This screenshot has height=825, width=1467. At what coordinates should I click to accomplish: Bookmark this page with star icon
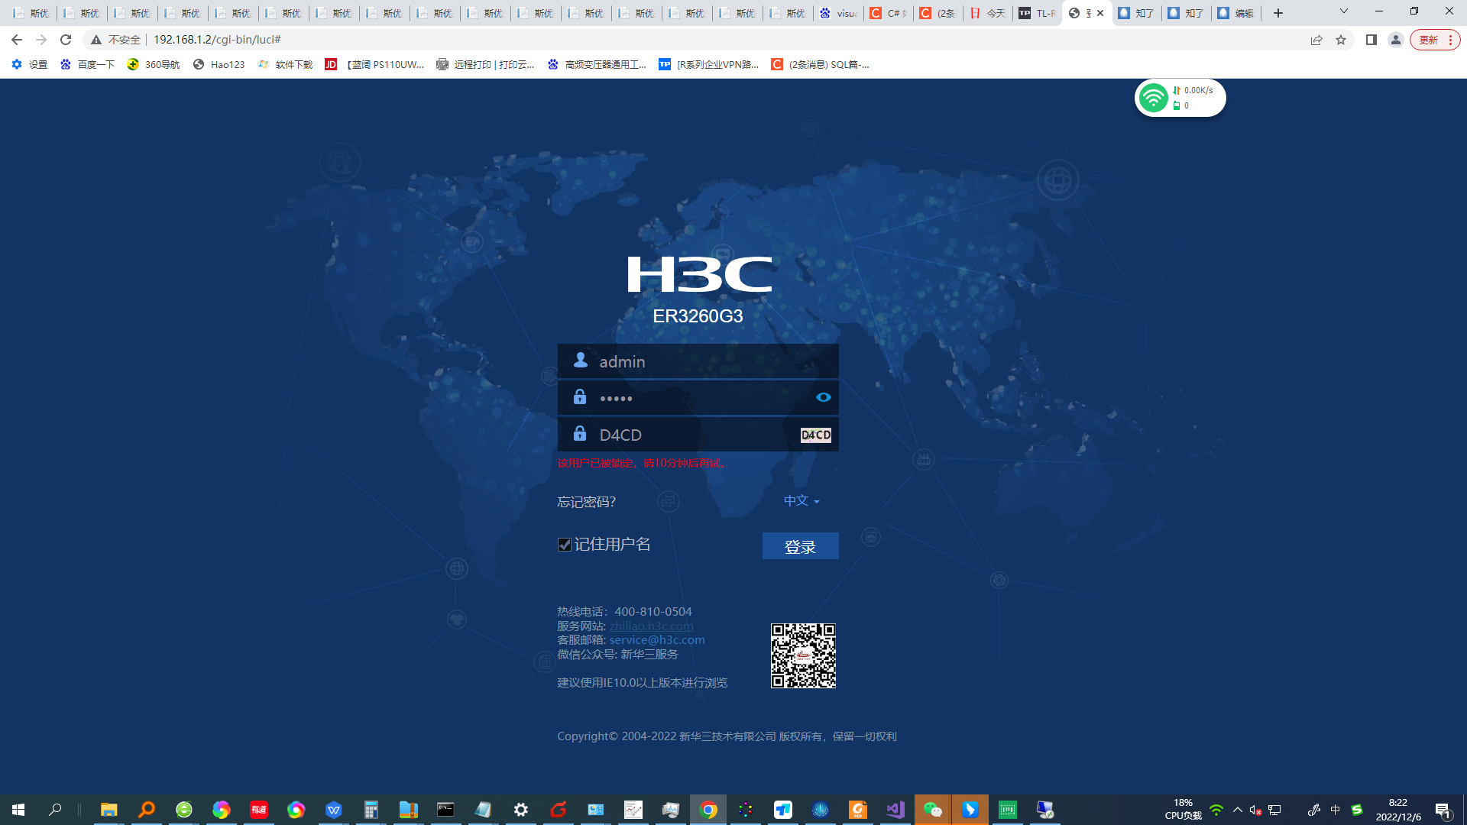tap(1341, 40)
